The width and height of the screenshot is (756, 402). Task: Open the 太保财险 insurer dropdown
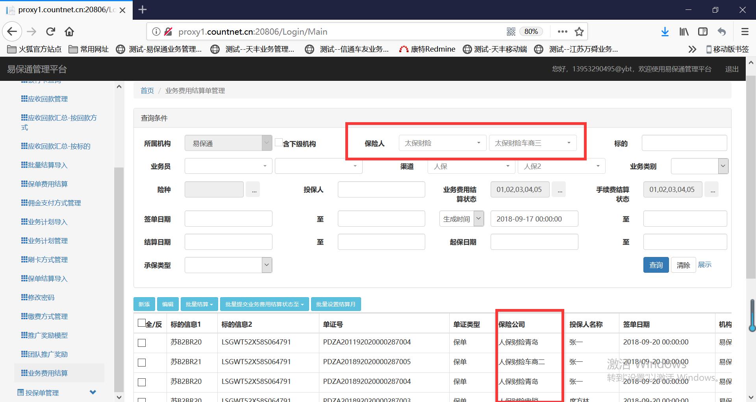coord(443,143)
